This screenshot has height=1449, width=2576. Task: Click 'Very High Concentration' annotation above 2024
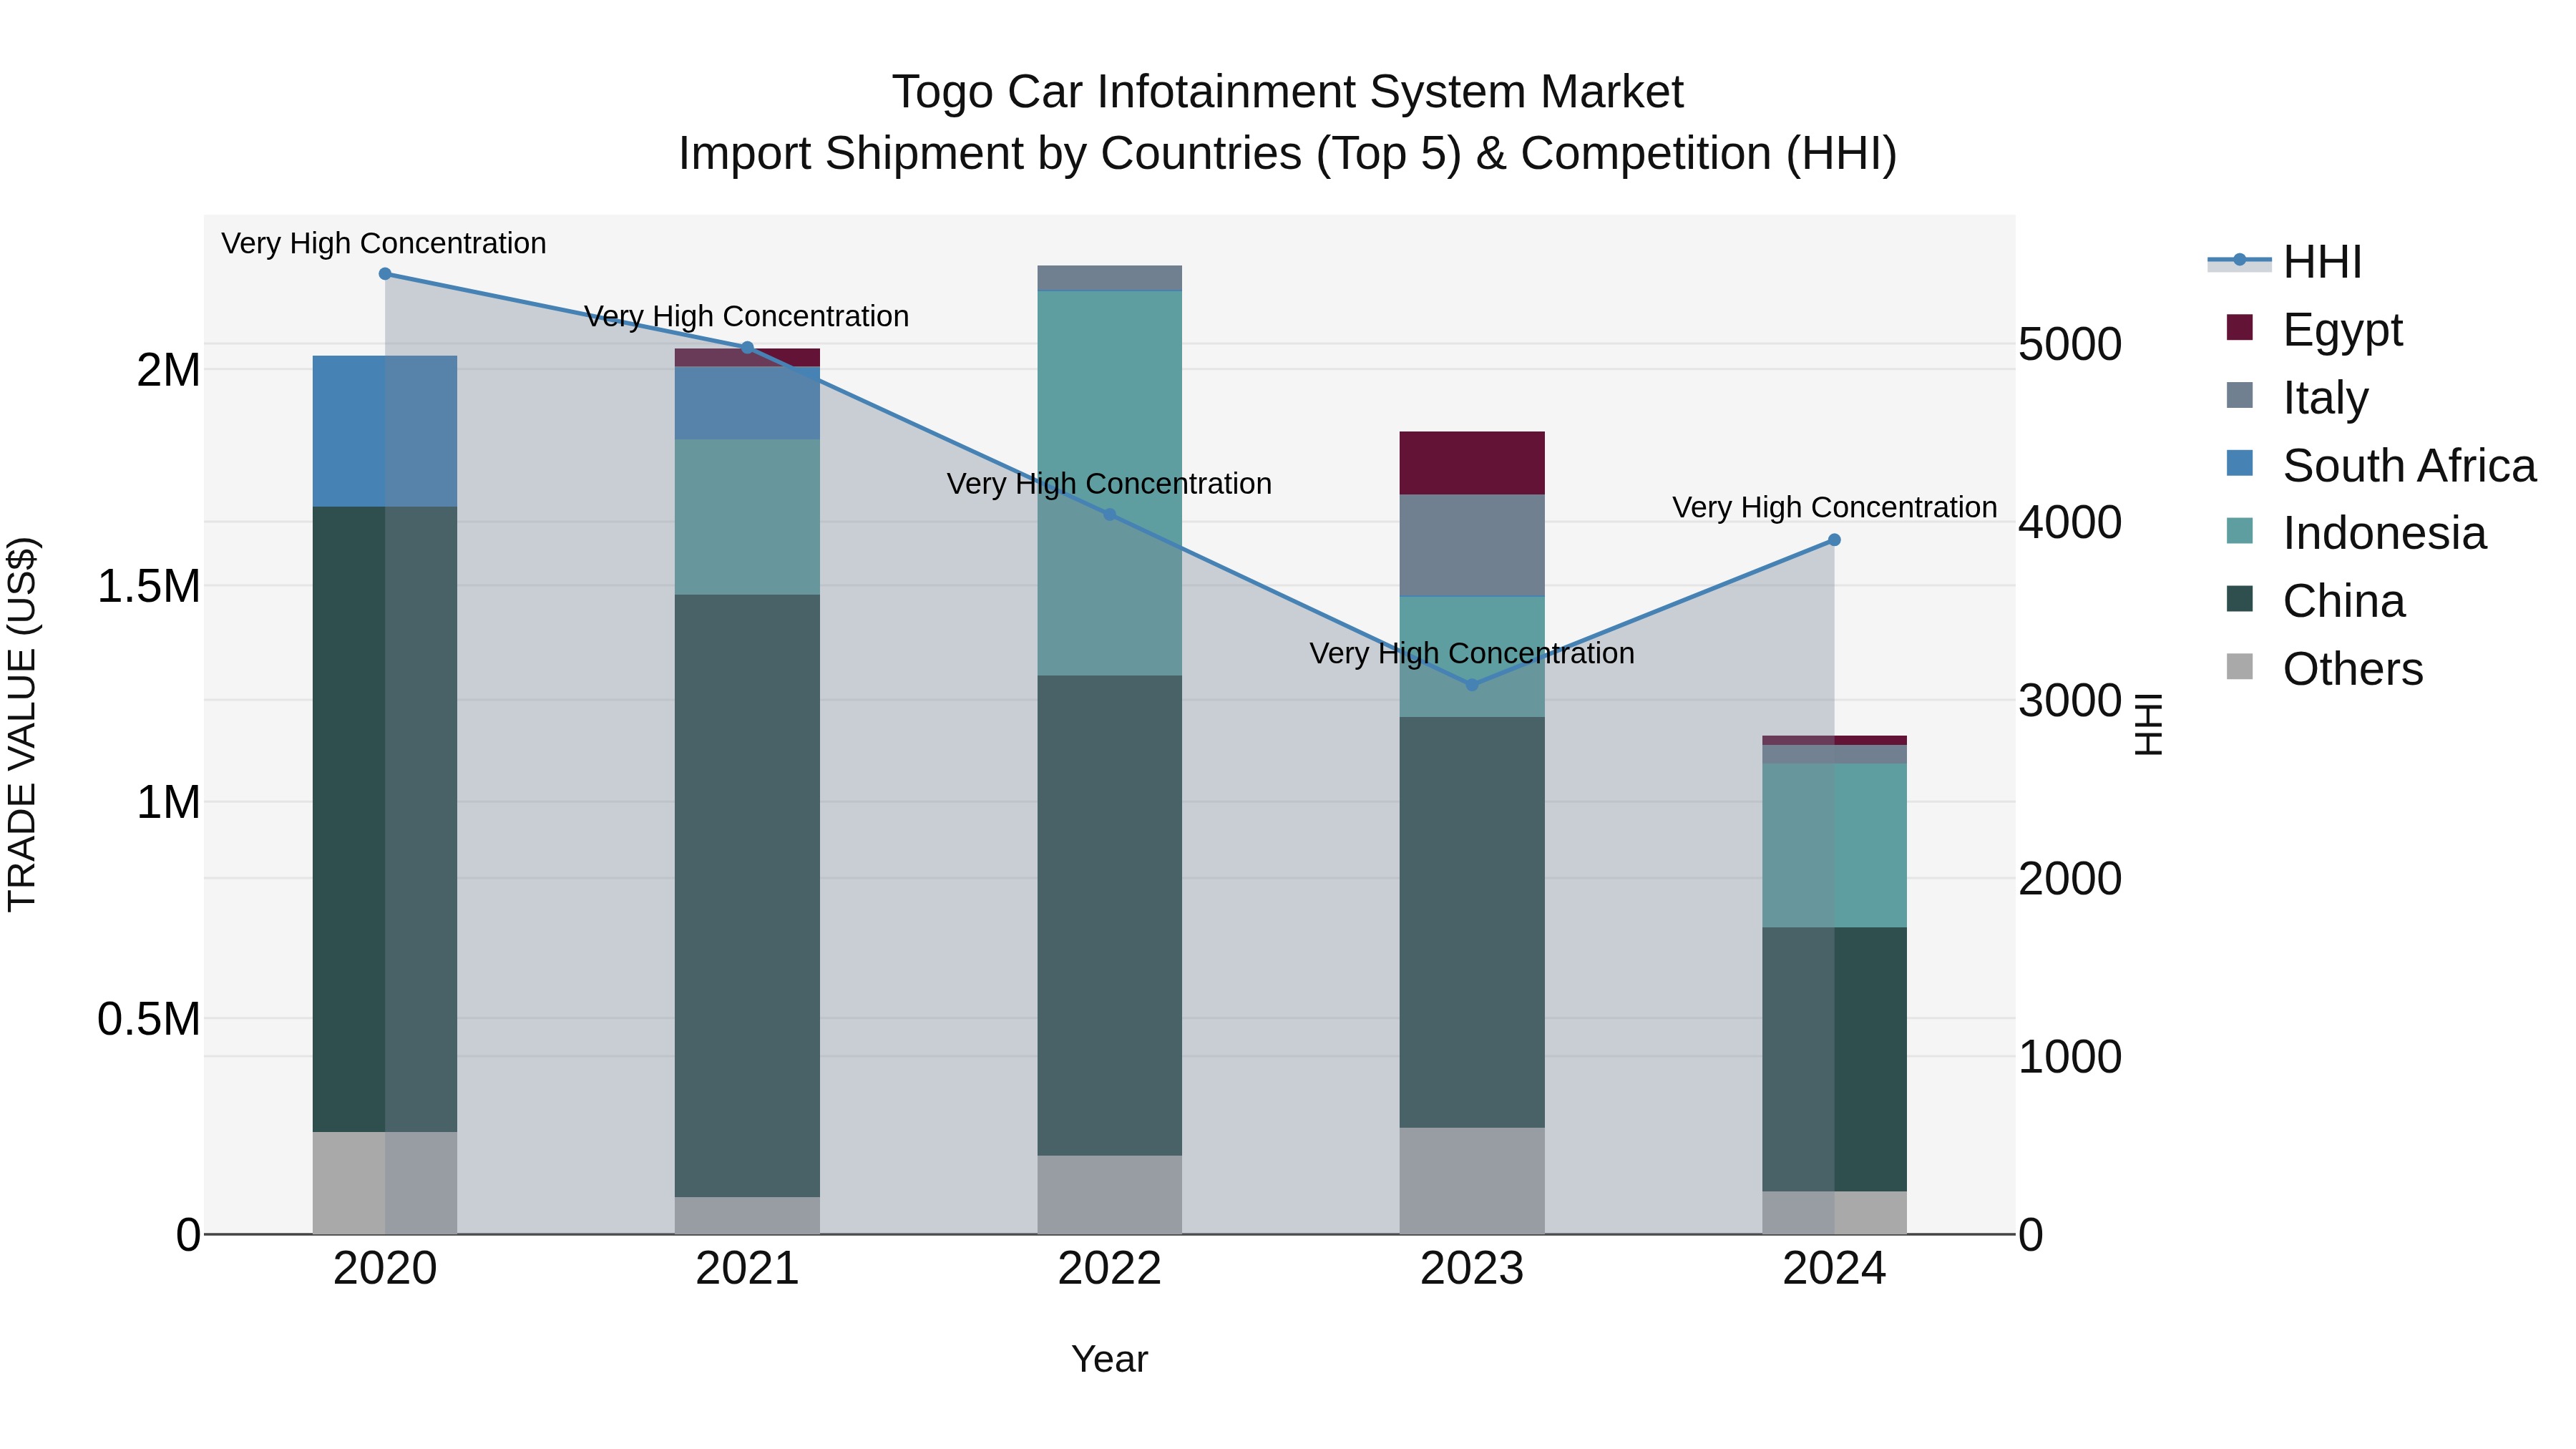coord(1835,507)
